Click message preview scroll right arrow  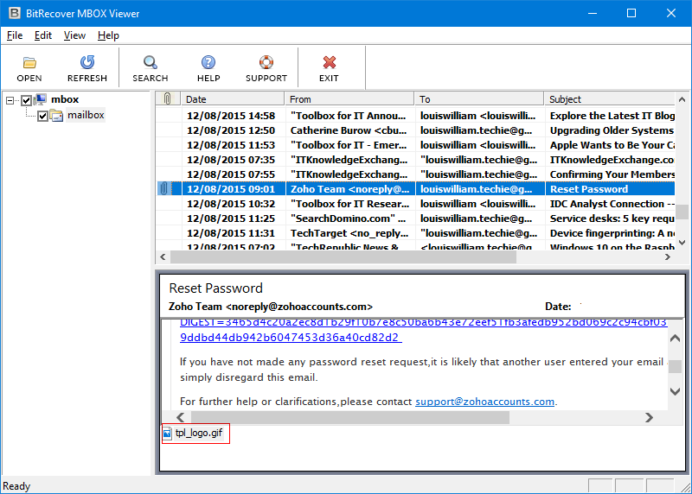point(649,417)
